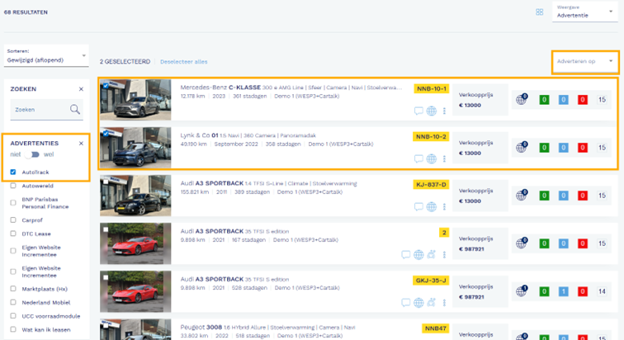This screenshot has width=624, height=340.
Task: Uncheck the AutoTrack filter
Action: (13, 172)
